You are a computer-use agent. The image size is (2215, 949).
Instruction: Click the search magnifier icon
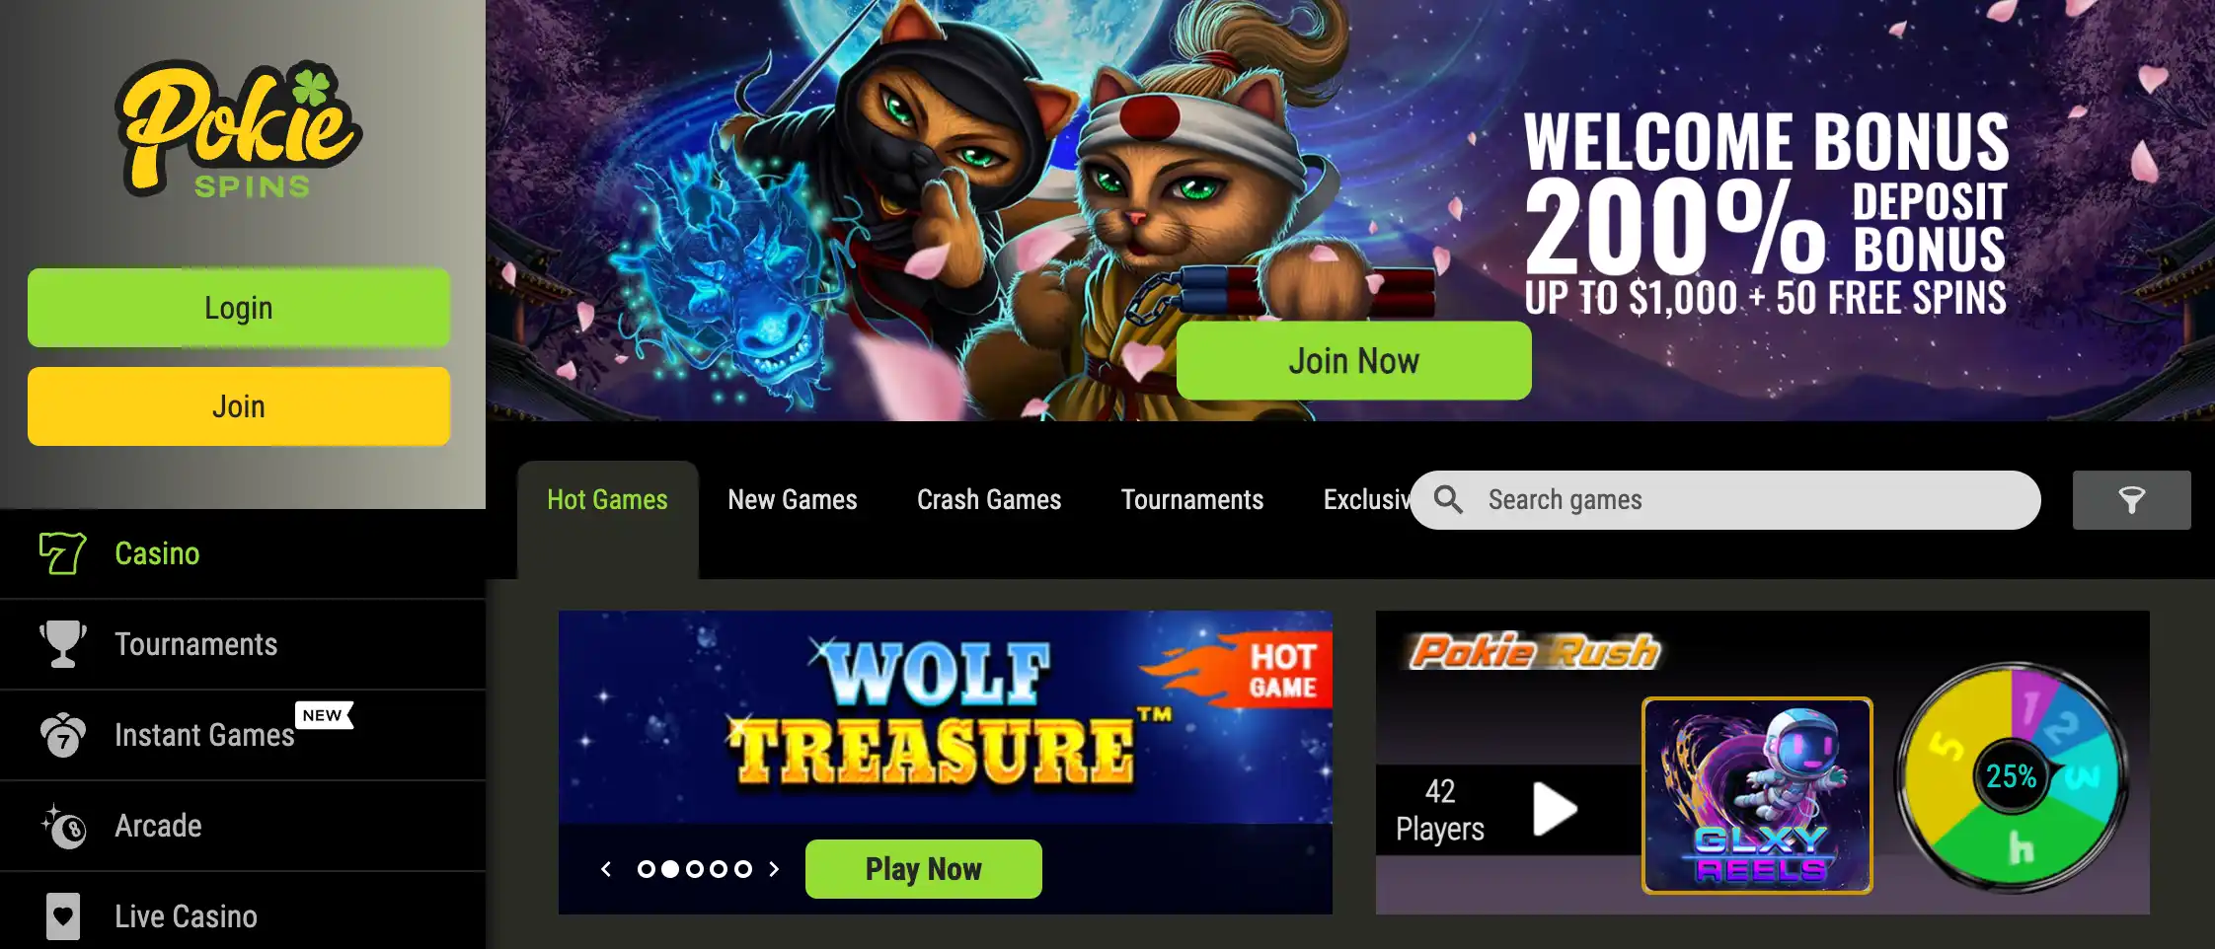tap(1448, 500)
